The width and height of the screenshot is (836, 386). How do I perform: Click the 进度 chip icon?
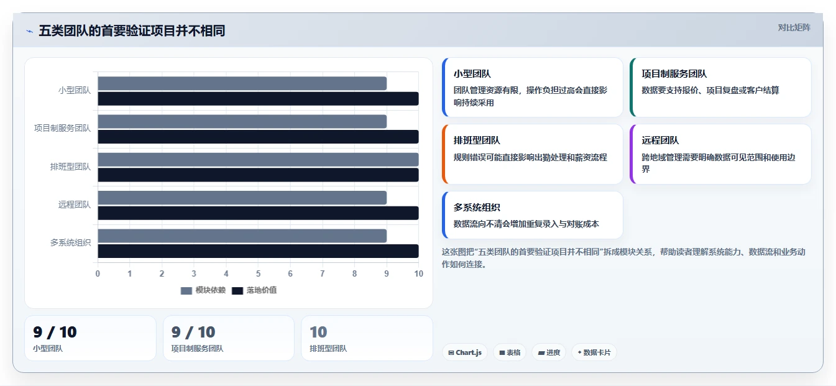pyautogui.click(x=541, y=352)
